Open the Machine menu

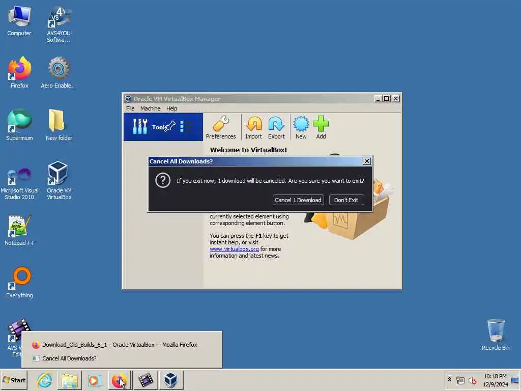[150, 108]
